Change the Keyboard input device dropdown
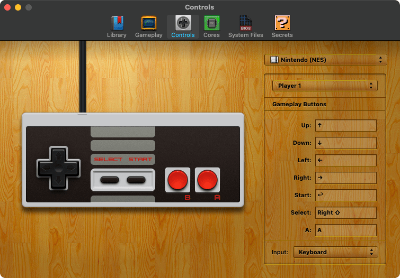400x278 pixels. pyautogui.click(x=335, y=252)
